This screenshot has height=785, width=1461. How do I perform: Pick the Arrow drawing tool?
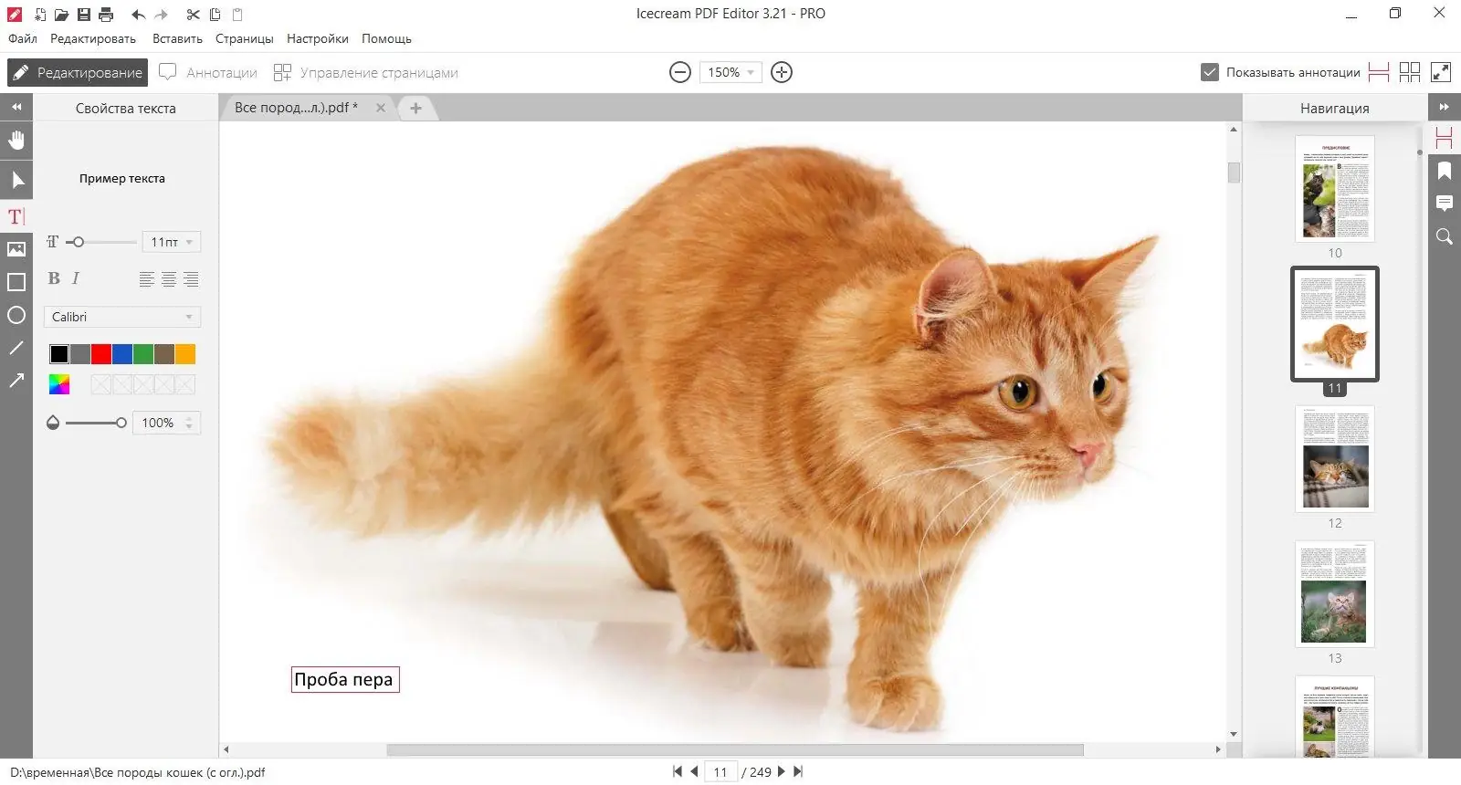(16, 381)
